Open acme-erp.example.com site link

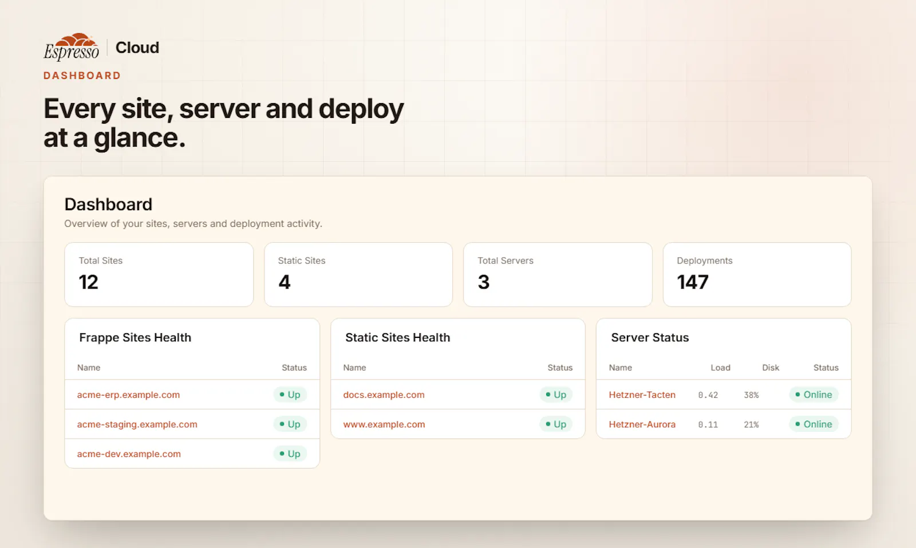(x=128, y=395)
